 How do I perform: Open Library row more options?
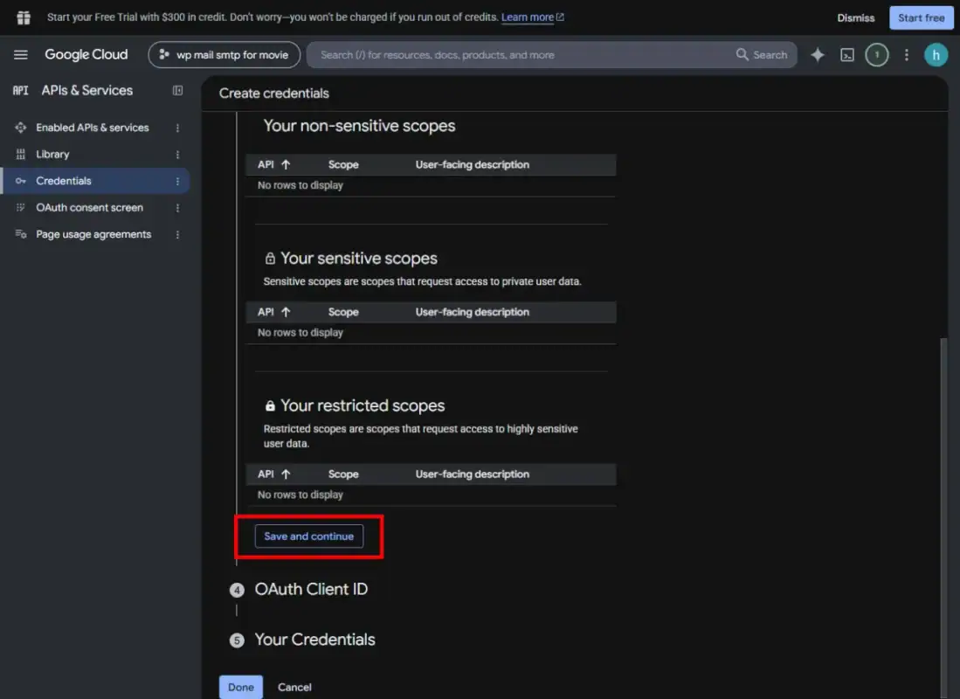tap(177, 155)
